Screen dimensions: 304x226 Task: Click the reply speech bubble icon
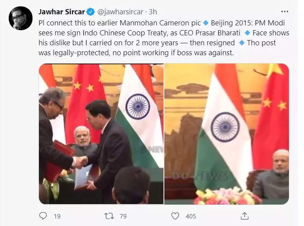(x=43, y=216)
